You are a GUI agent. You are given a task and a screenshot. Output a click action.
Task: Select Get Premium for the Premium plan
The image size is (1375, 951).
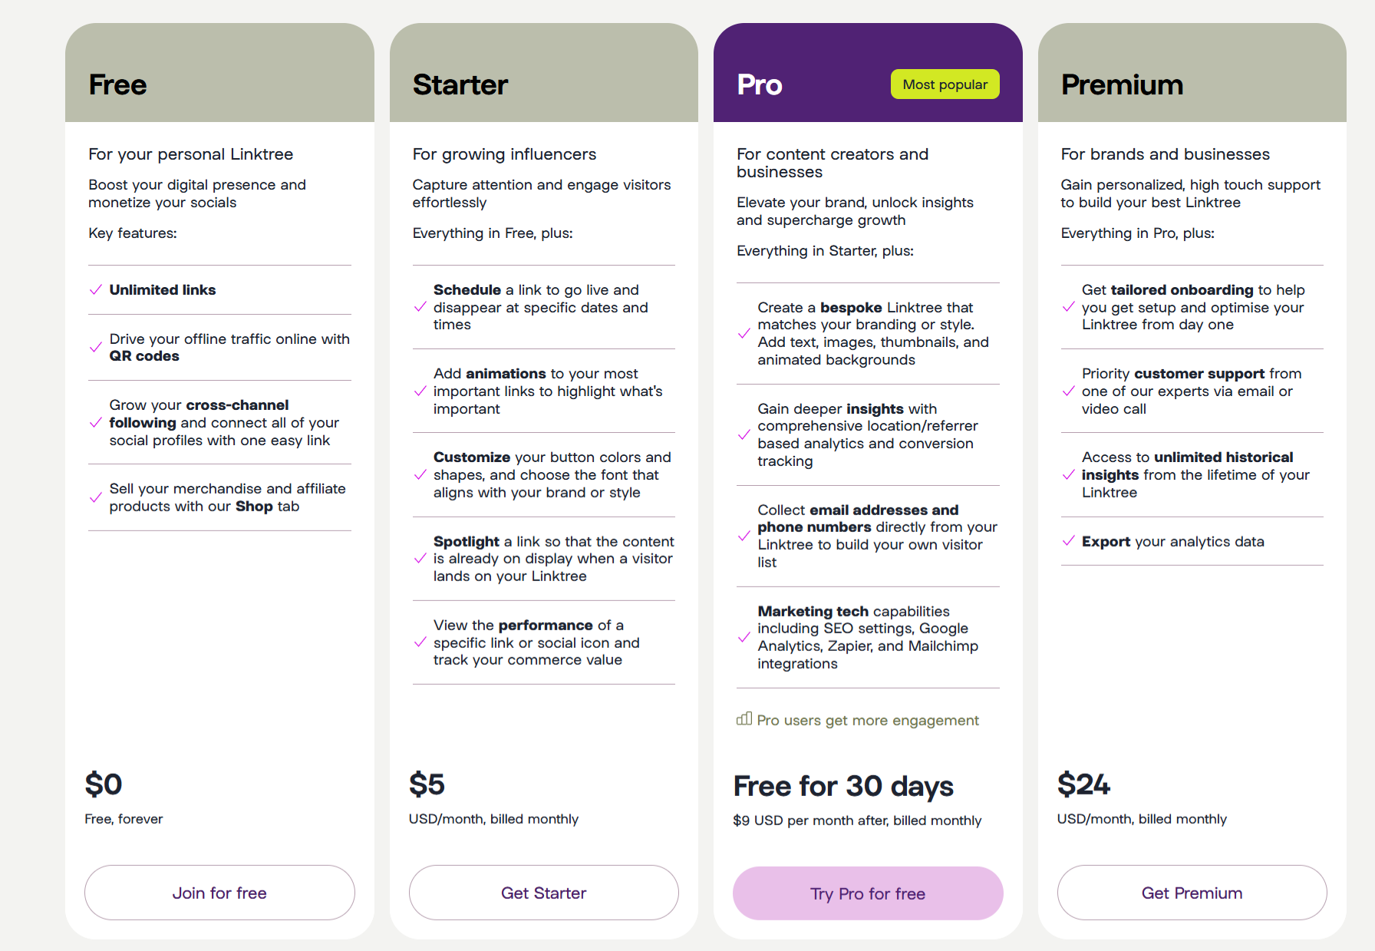click(1192, 893)
